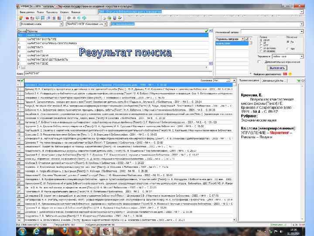Click the teal-grey search toolbar icon
The width and height of the screenshot is (314, 236).
[38, 18]
